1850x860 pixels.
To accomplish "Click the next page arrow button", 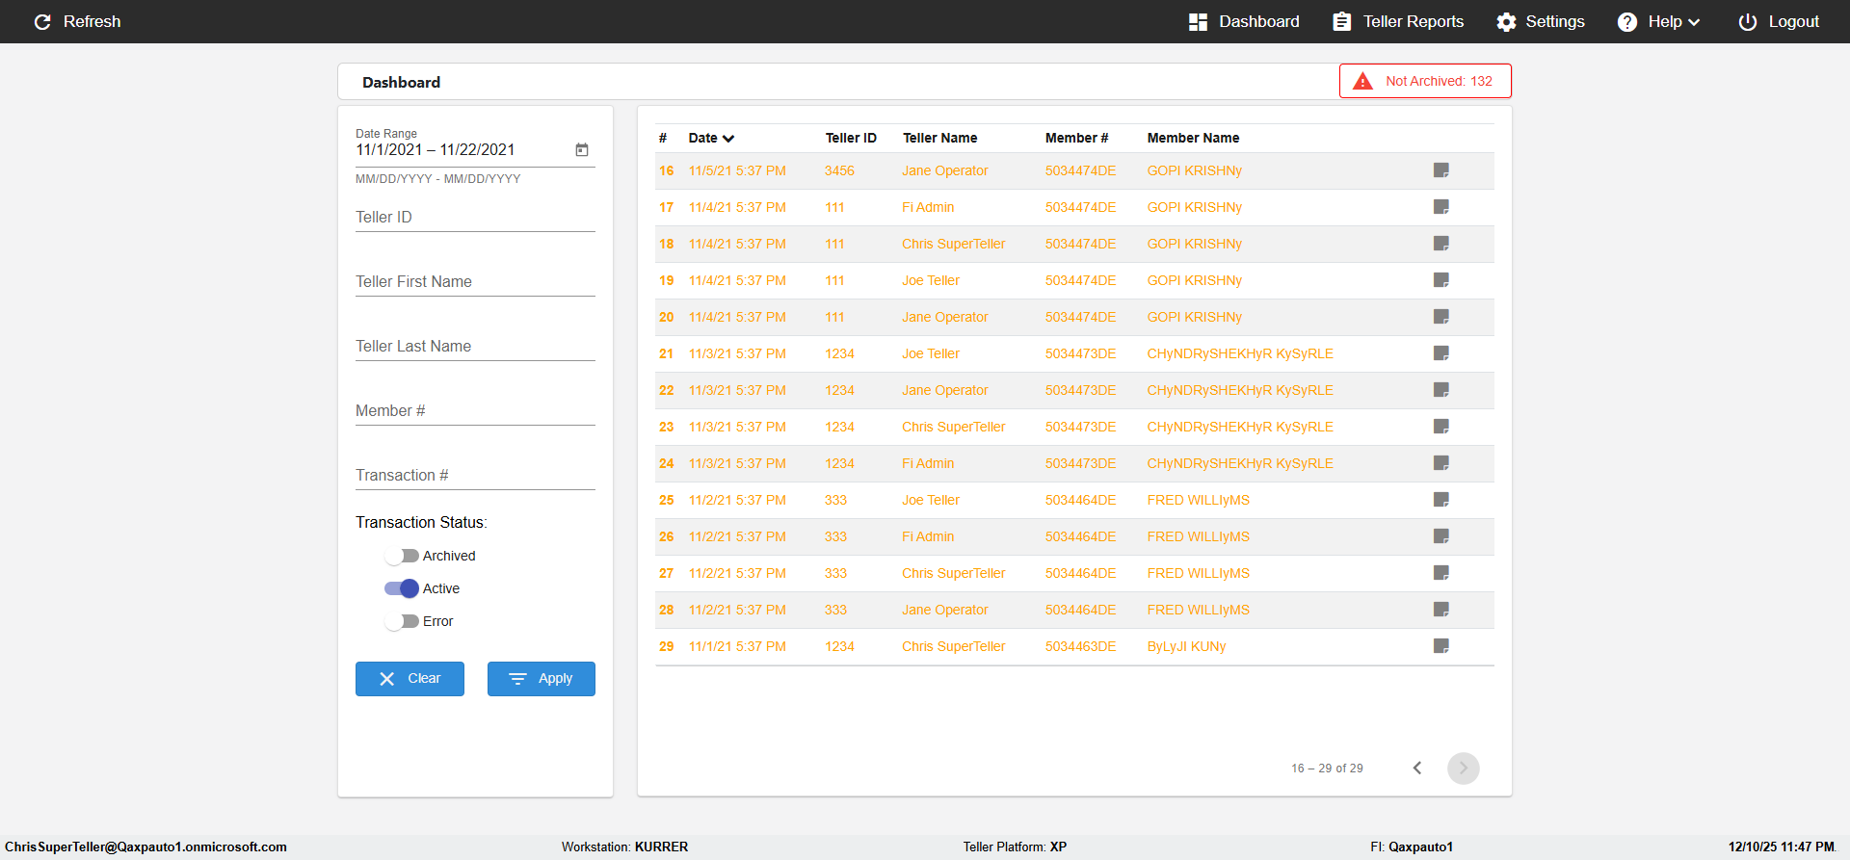I will (1464, 768).
